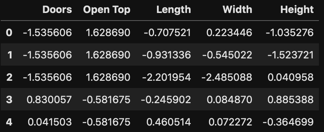Select row index 2
The height and width of the screenshot is (132, 324).
[9, 77]
